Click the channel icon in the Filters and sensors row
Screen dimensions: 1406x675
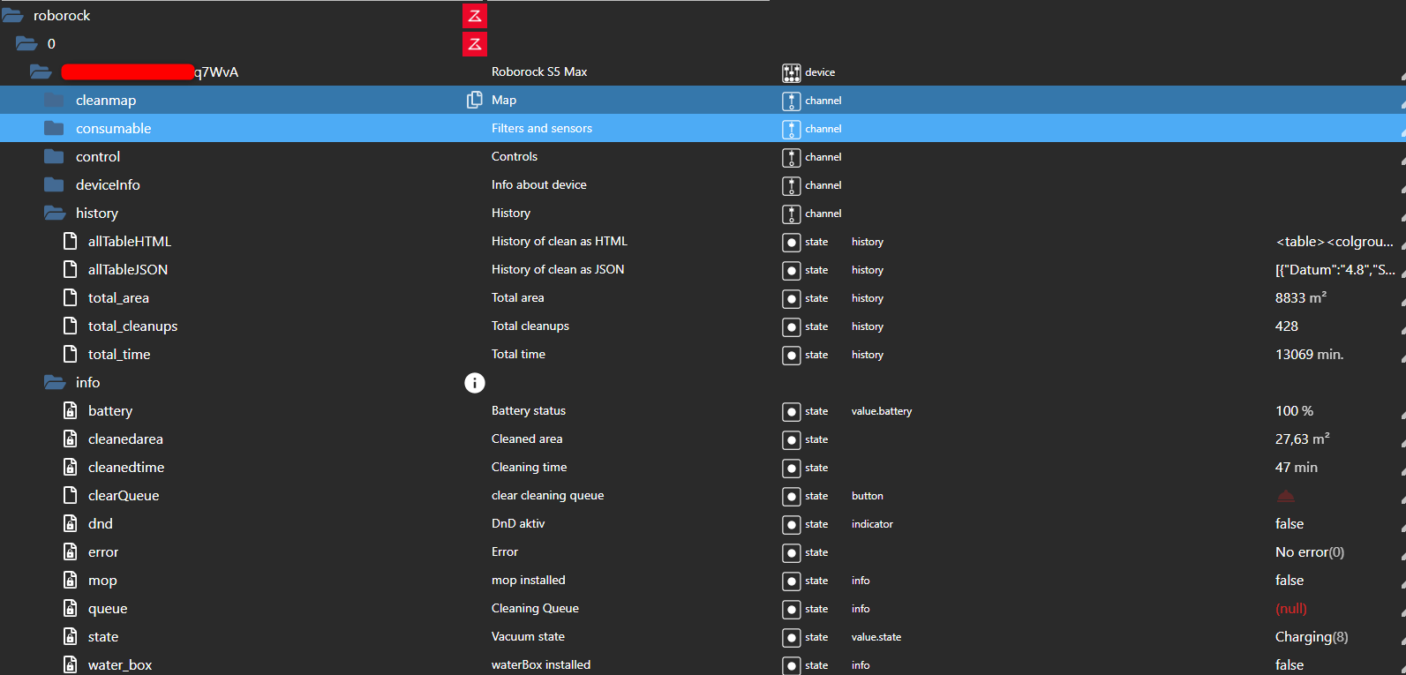[x=792, y=129]
